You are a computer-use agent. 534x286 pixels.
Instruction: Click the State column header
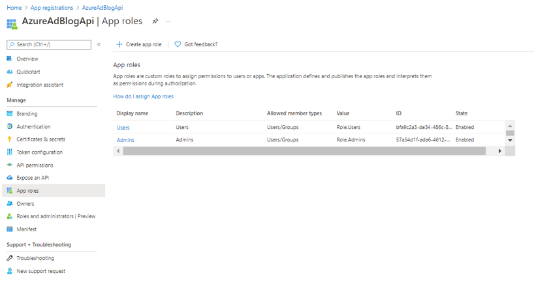(462, 113)
